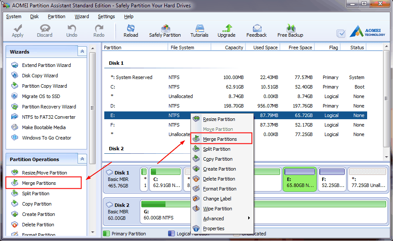Image resolution: width=393 pixels, height=241 pixels.
Task: Choose Change Label from the context menu
Action: (x=222, y=199)
